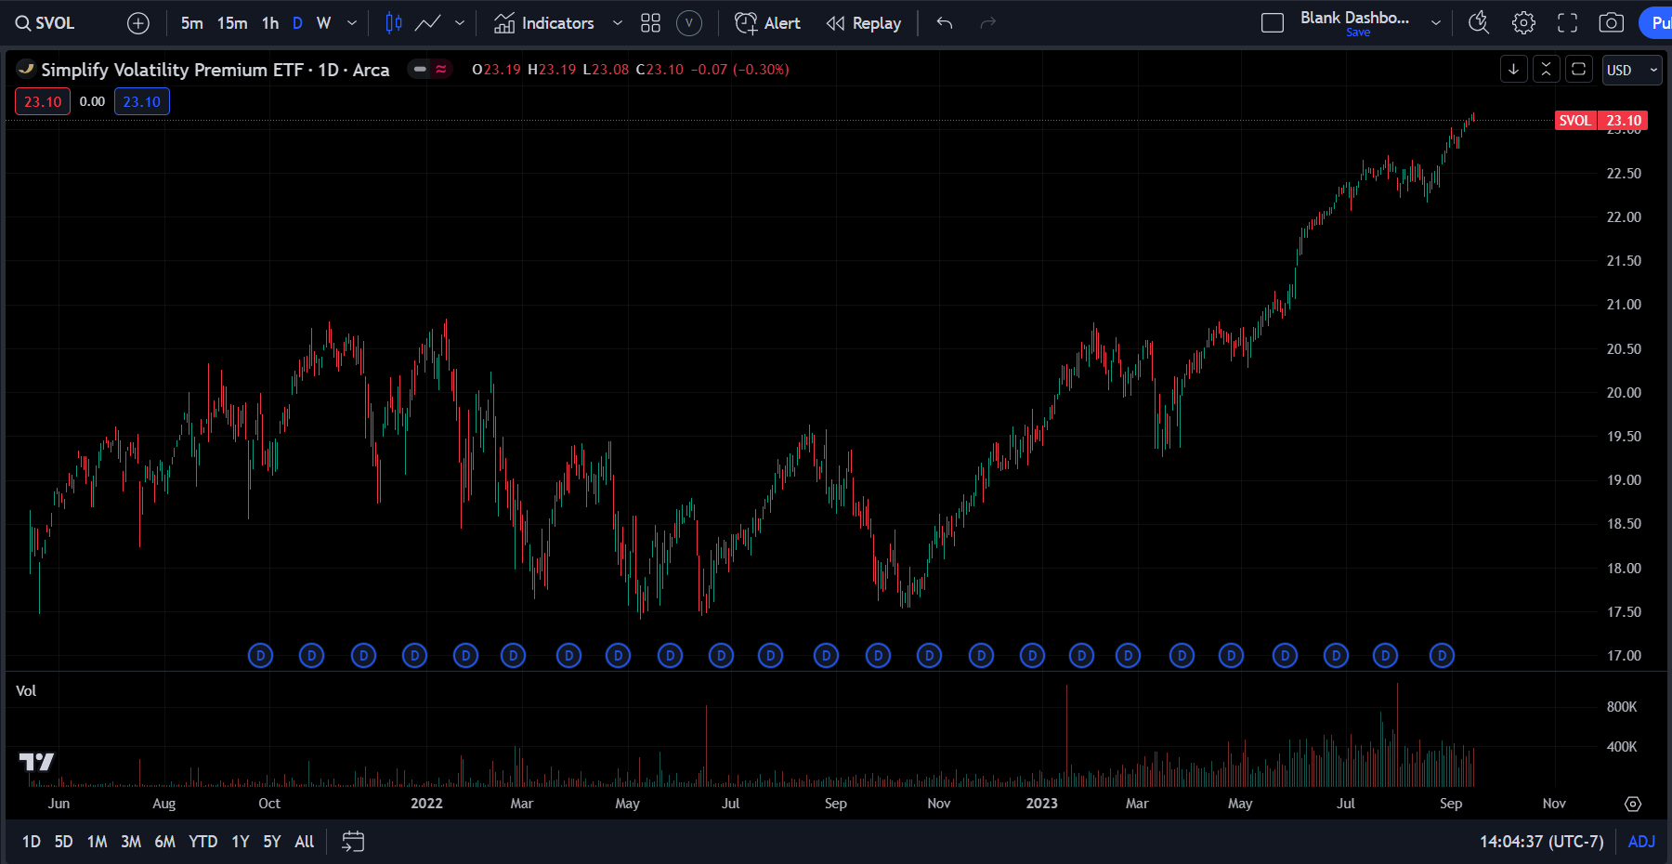Open the quick search icon
Screen dimensions: 1672x864
1479,23
